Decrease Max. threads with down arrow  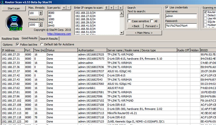pyautogui.click(x=40, y=14)
